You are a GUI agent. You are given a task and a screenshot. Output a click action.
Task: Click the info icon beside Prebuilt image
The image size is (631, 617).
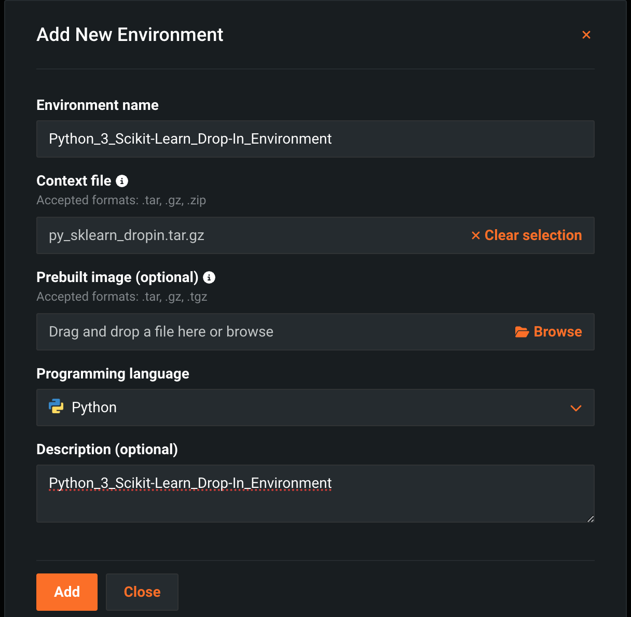tap(209, 277)
